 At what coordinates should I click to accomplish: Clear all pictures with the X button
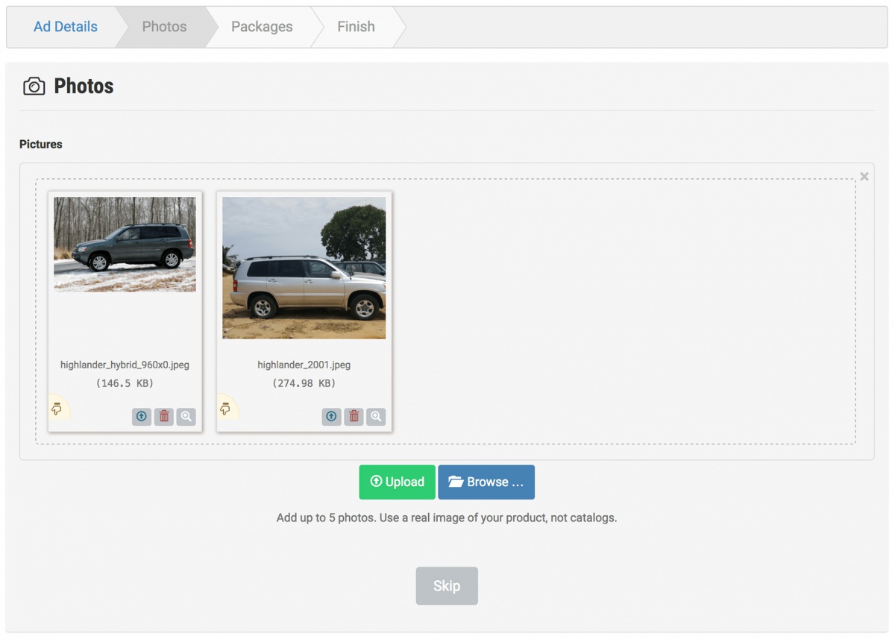(864, 177)
